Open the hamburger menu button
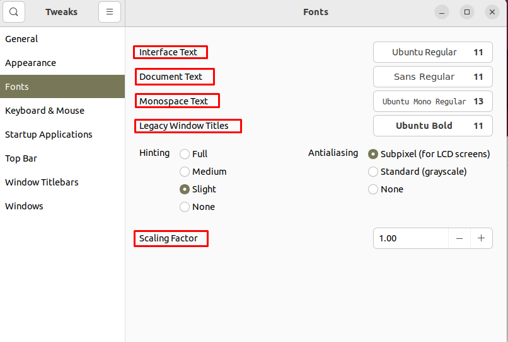This screenshot has width=508, height=342. 110,12
